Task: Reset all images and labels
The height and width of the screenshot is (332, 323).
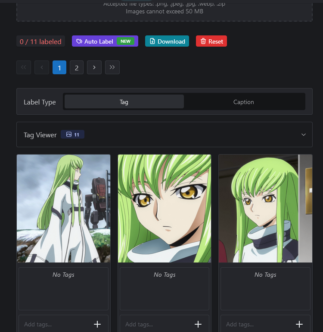Action: coord(211,41)
